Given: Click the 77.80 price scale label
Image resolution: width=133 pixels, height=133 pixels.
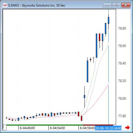Looking at the screenshot, I should 122,116.
